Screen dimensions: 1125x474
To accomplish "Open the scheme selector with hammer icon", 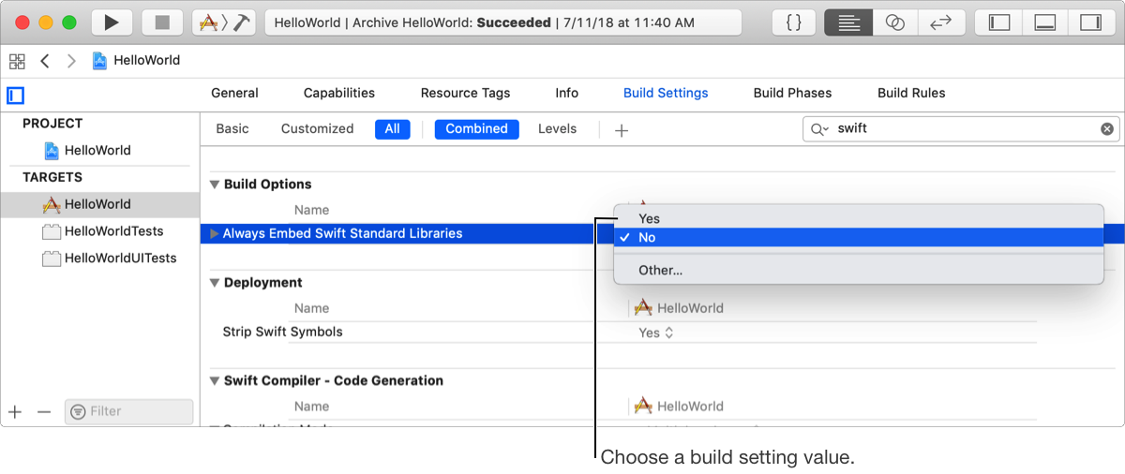I will (x=224, y=22).
